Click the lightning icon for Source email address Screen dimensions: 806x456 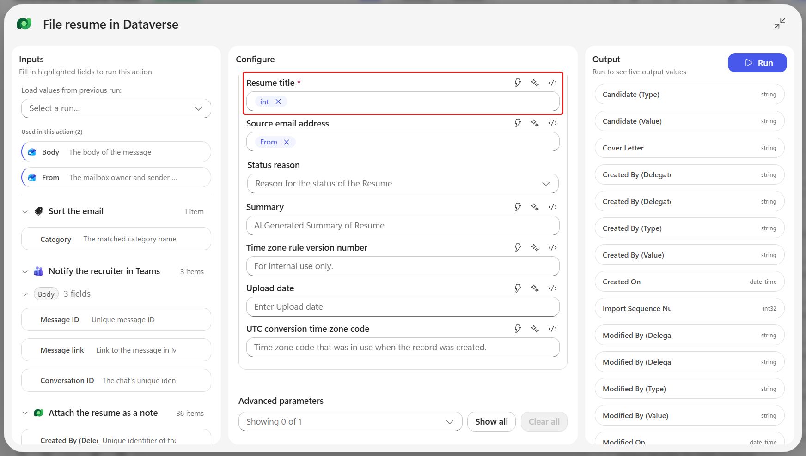click(518, 123)
